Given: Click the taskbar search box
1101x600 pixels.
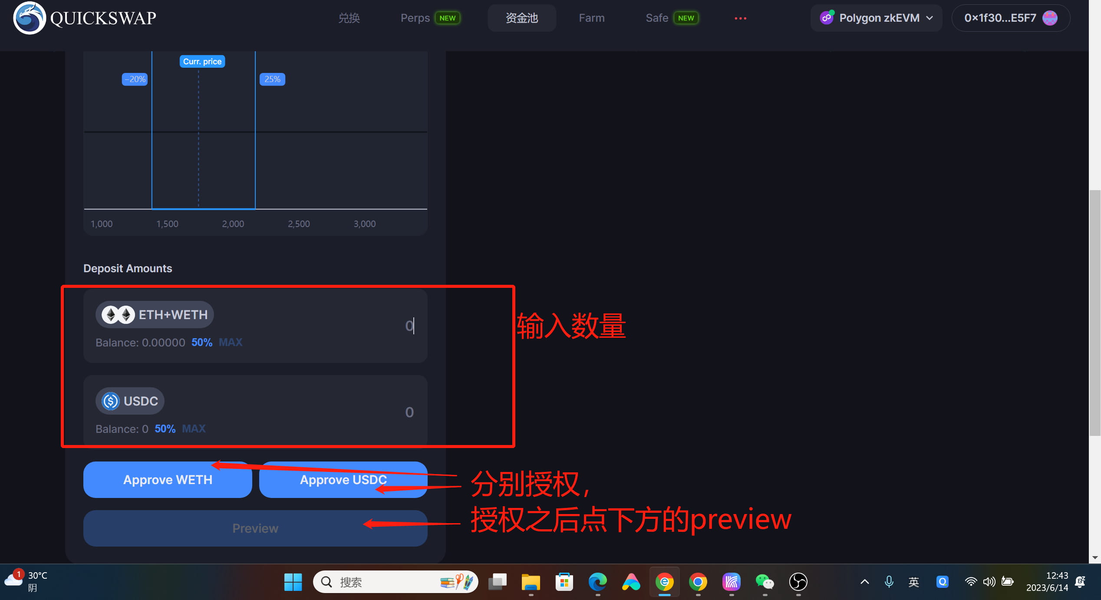Looking at the screenshot, I should pos(395,582).
